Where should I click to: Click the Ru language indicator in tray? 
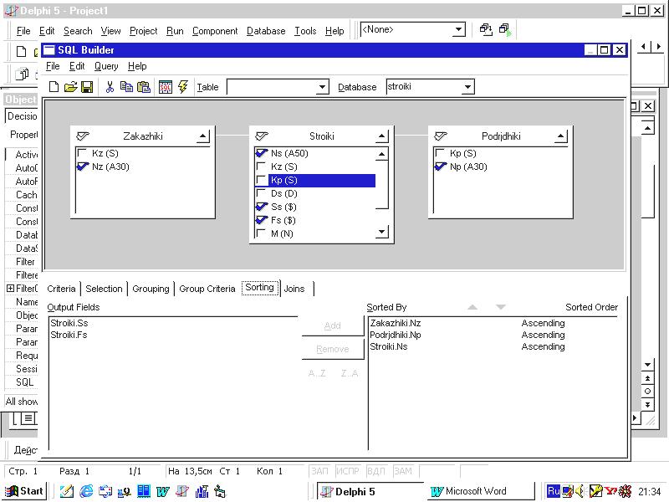click(x=554, y=491)
